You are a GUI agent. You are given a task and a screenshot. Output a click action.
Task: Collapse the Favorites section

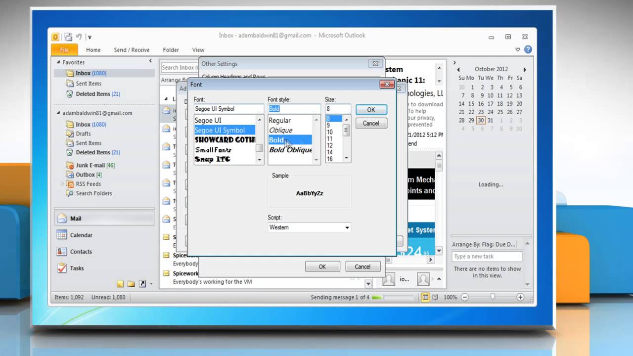point(58,62)
